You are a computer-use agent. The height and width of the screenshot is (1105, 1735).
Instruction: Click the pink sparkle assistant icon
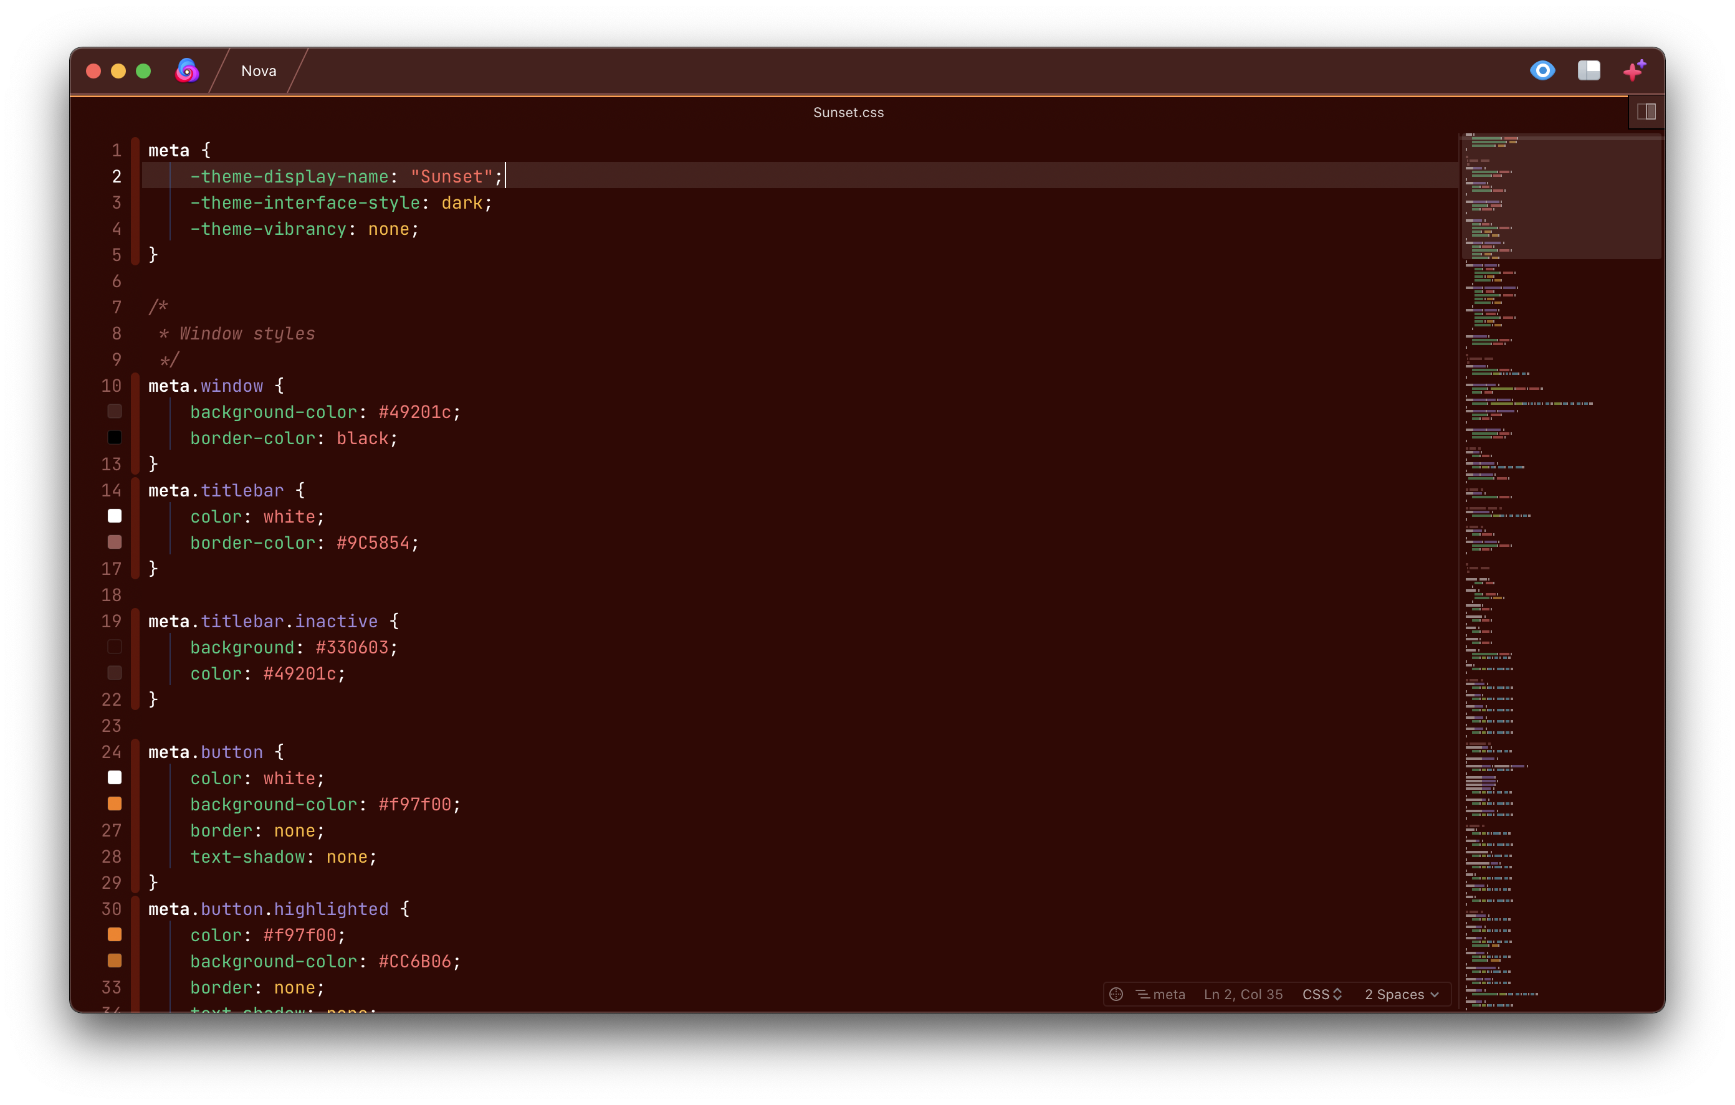coord(1634,70)
